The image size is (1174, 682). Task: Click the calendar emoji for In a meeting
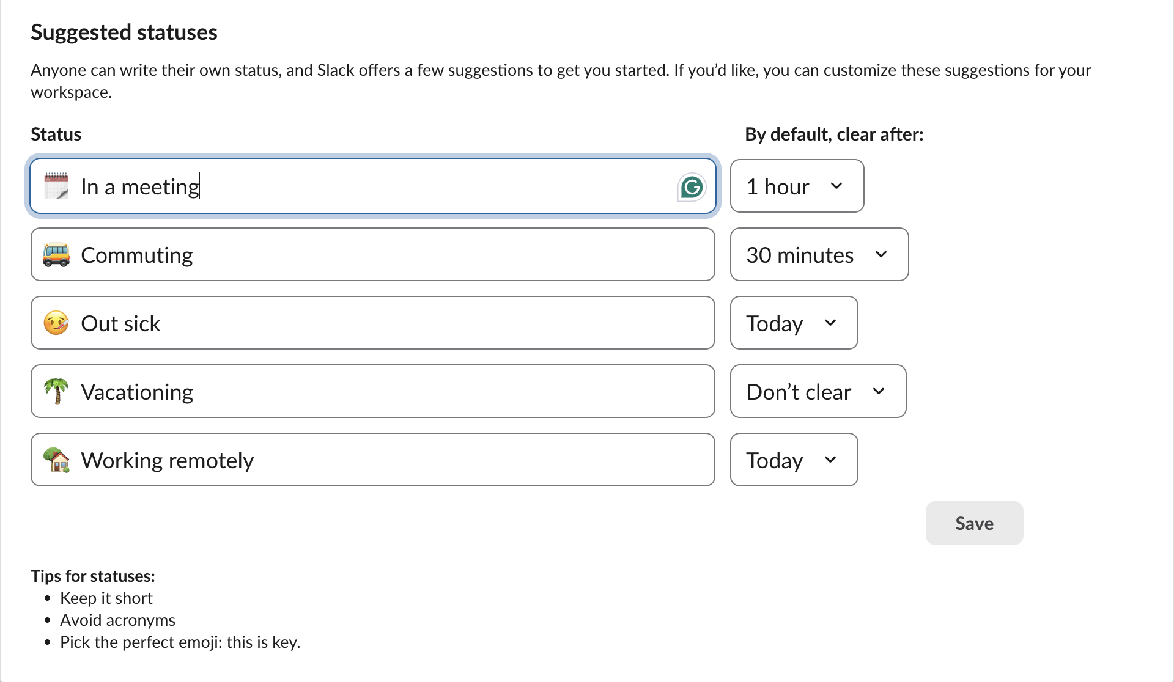(x=56, y=186)
